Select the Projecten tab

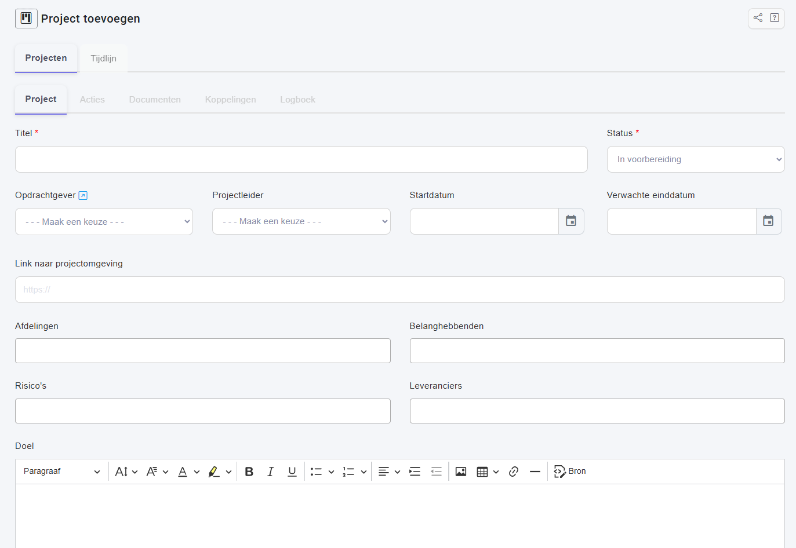(x=46, y=58)
